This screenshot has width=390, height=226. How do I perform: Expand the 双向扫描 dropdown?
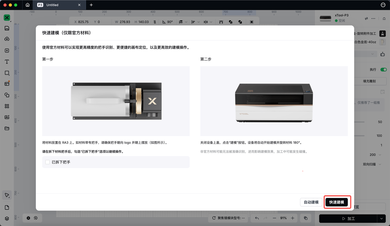(x=380, y=164)
